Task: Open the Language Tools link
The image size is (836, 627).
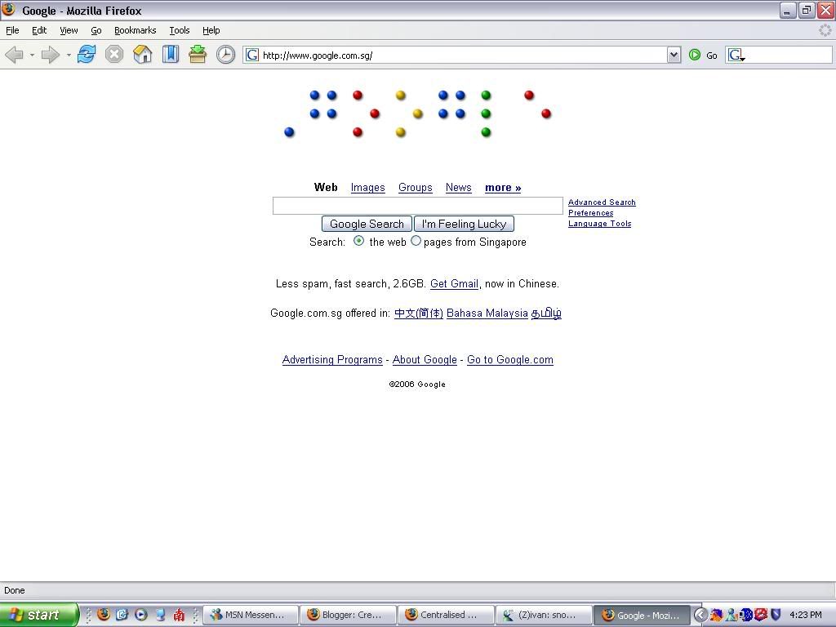Action: pos(600,224)
